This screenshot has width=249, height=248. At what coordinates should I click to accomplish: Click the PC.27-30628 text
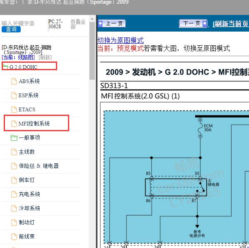click(x=55, y=24)
